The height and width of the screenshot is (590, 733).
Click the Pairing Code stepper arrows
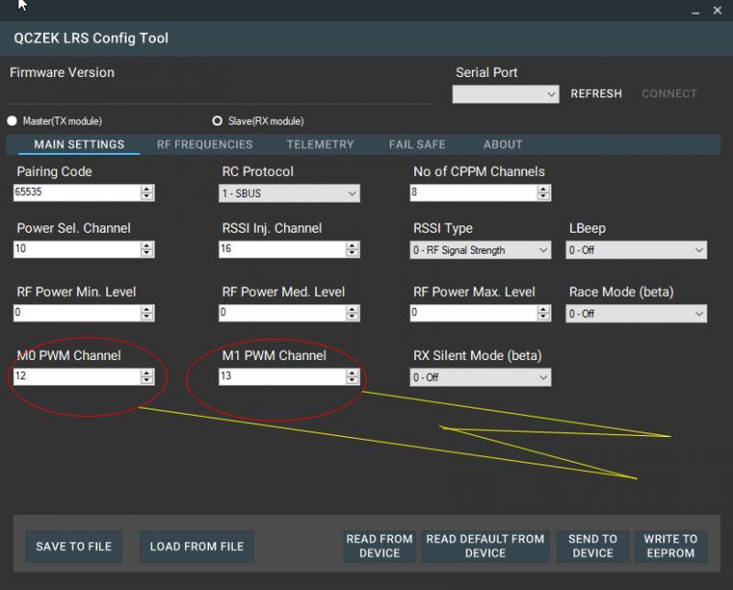click(x=148, y=192)
